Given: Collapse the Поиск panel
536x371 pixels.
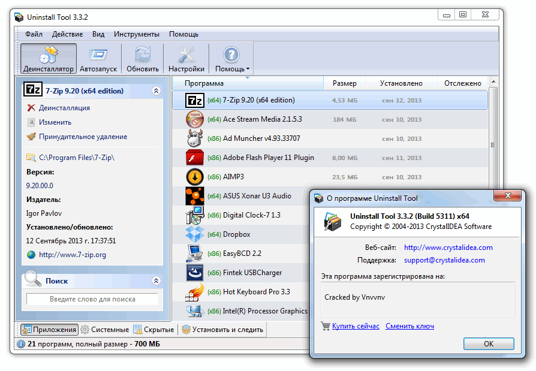Looking at the screenshot, I should pyautogui.click(x=156, y=281).
